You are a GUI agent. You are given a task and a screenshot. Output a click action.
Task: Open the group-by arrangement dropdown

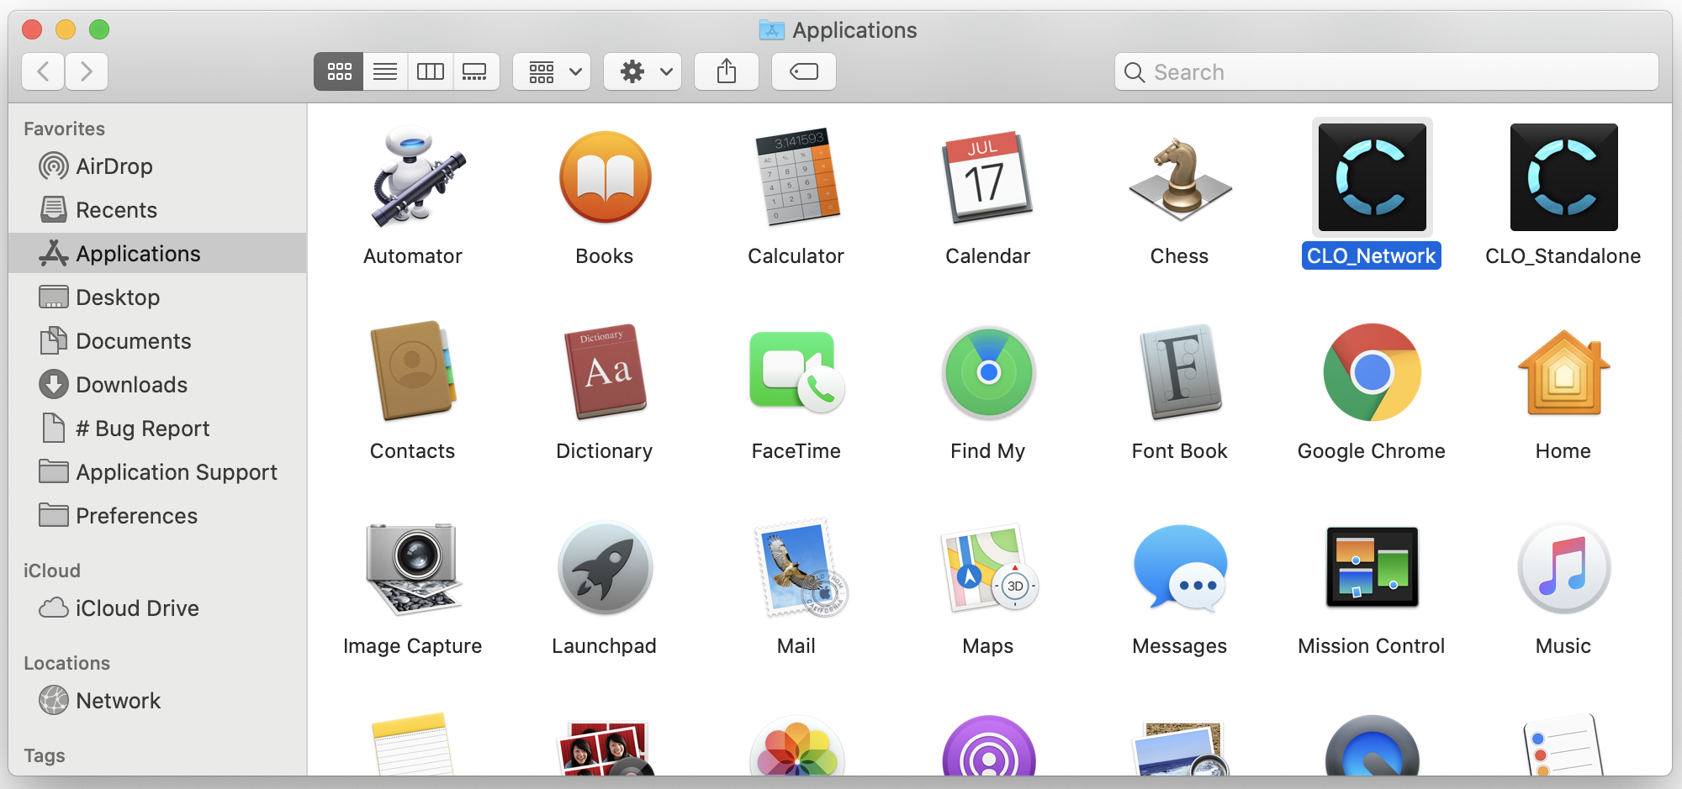(x=553, y=71)
